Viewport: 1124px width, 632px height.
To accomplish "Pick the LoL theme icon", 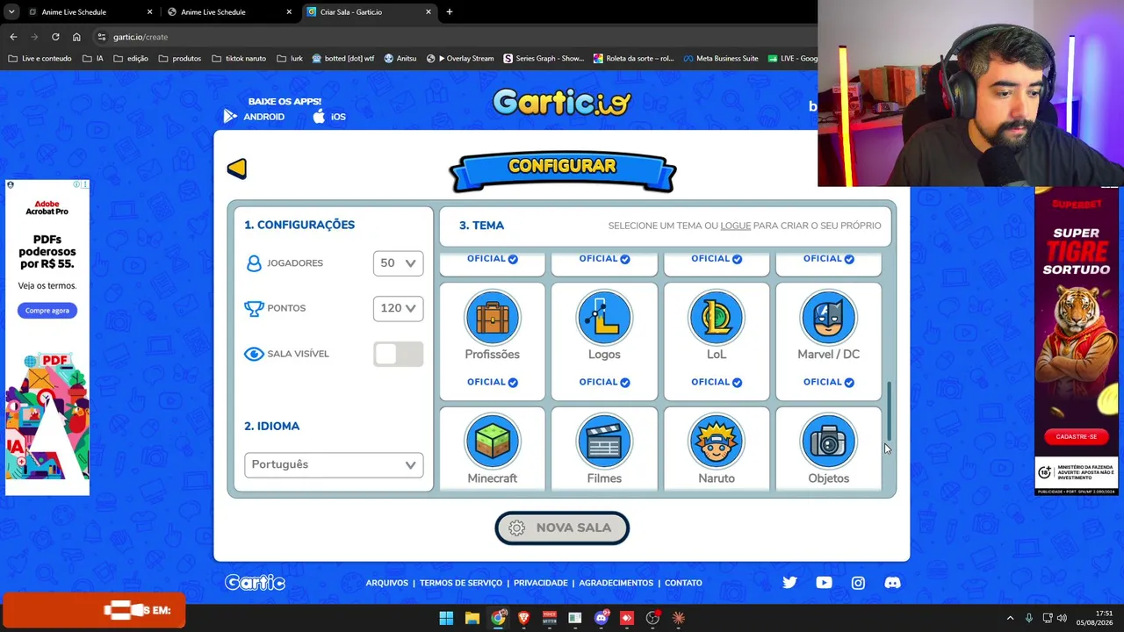I will click(717, 318).
